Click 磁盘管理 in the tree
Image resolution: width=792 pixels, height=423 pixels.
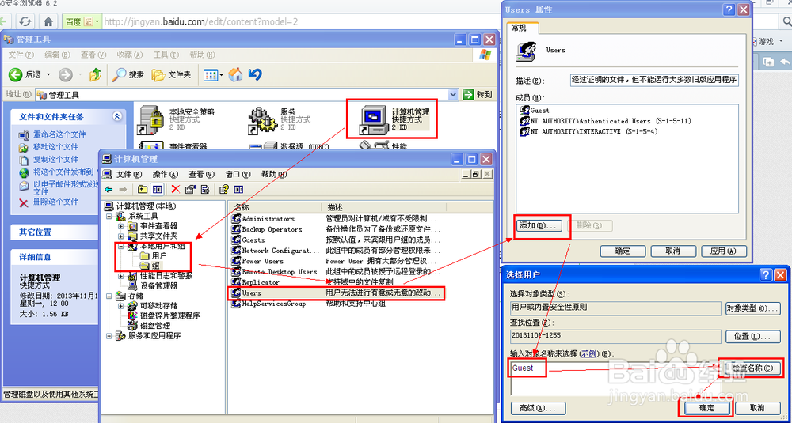[155, 325]
